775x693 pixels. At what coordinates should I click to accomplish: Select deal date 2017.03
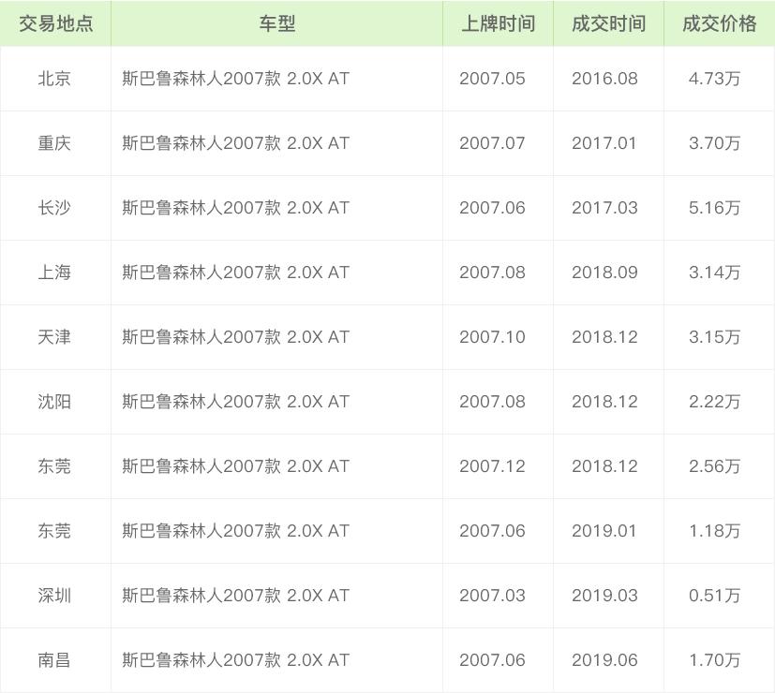[604, 208]
